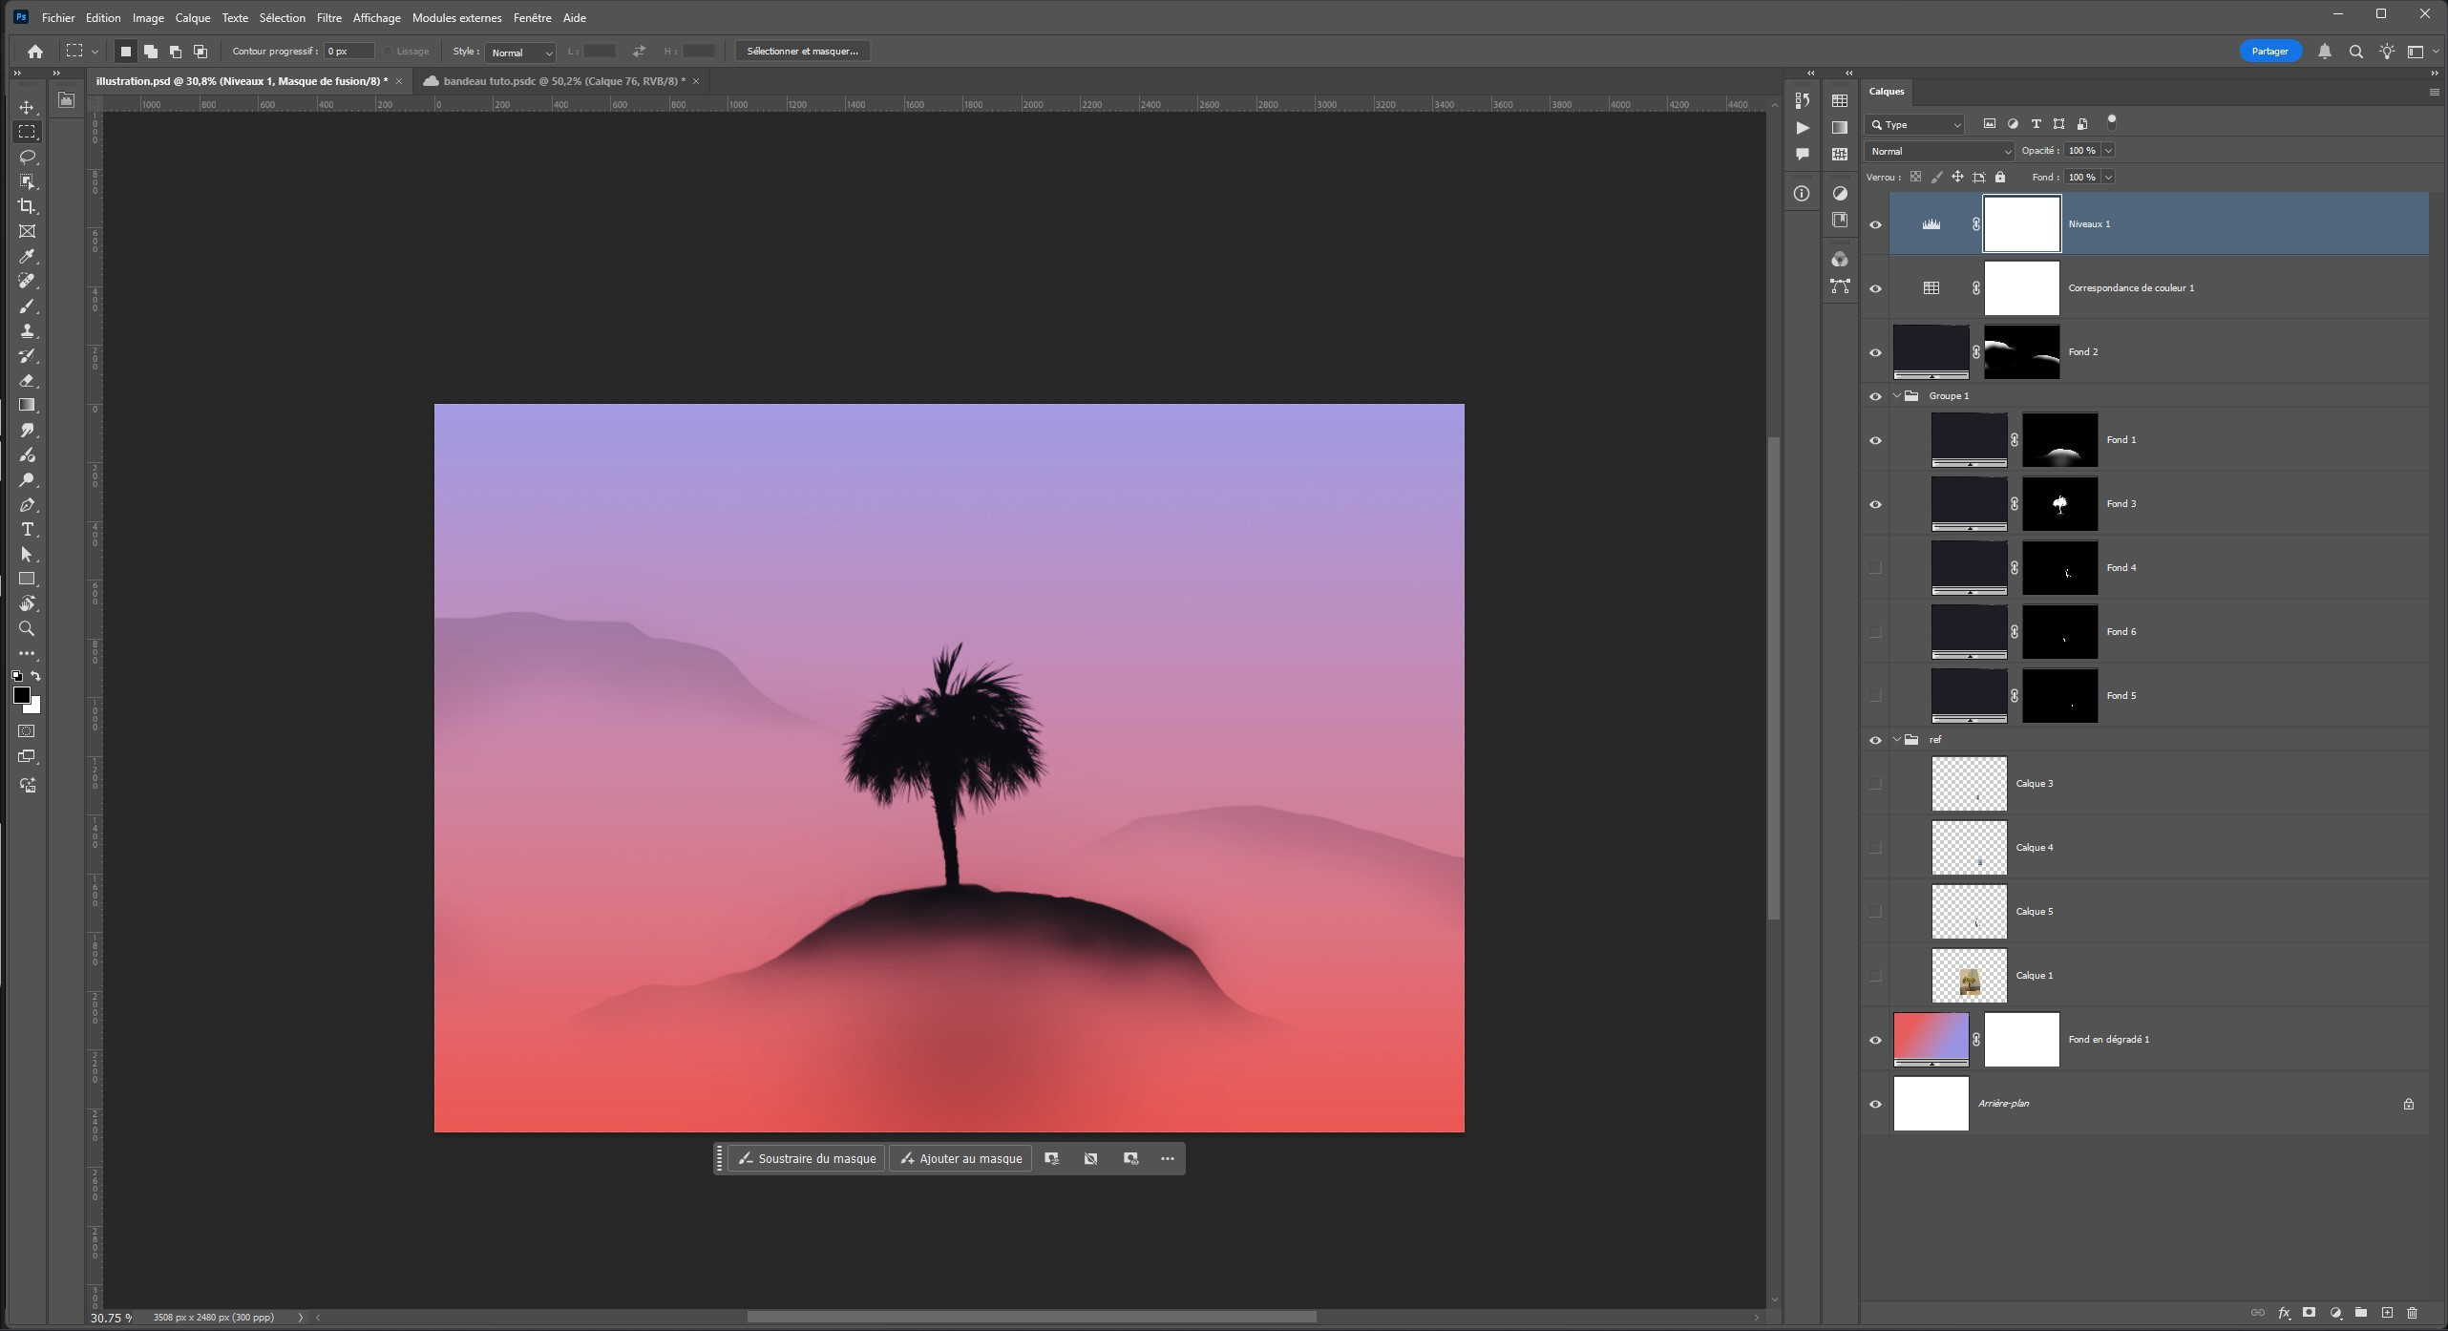Open the notifications bell icon
This screenshot has height=1331, width=2448.
click(2325, 52)
